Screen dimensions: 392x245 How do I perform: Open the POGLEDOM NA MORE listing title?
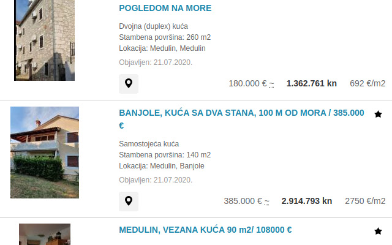[x=165, y=8]
